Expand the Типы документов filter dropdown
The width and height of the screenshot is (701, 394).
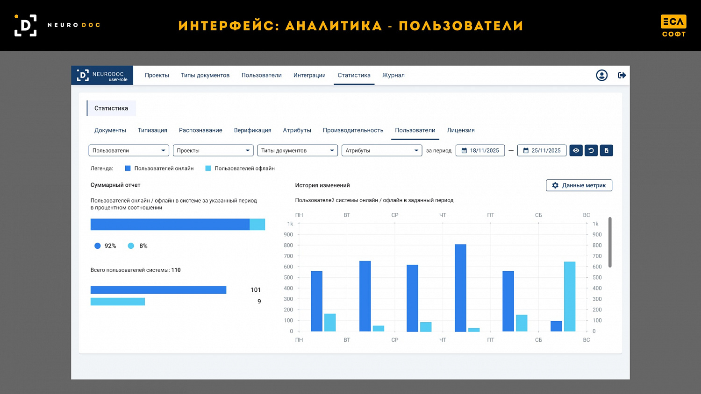click(298, 150)
